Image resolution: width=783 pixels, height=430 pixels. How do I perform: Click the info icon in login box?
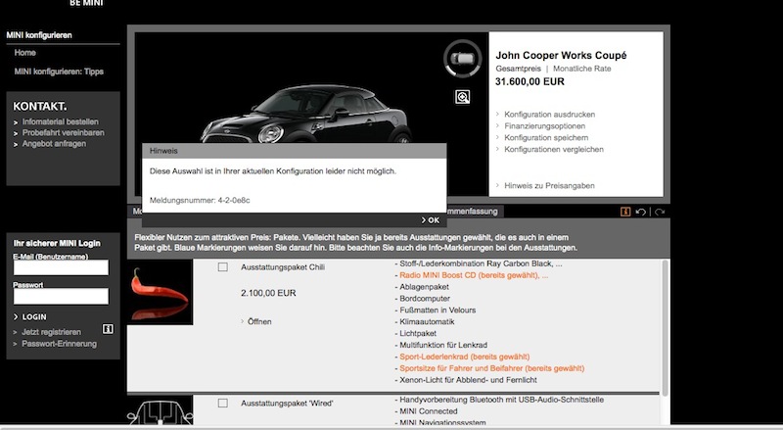click(x=108, y=329)
